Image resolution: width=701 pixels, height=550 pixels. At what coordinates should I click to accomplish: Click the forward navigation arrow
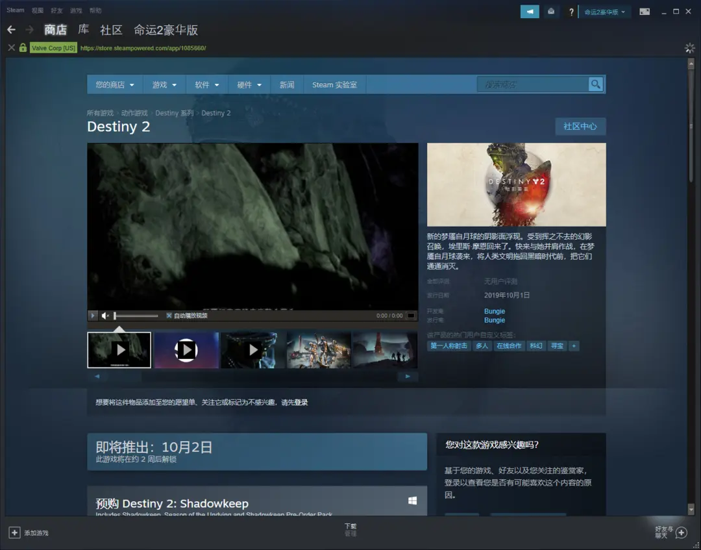click(x=29, y=30)
